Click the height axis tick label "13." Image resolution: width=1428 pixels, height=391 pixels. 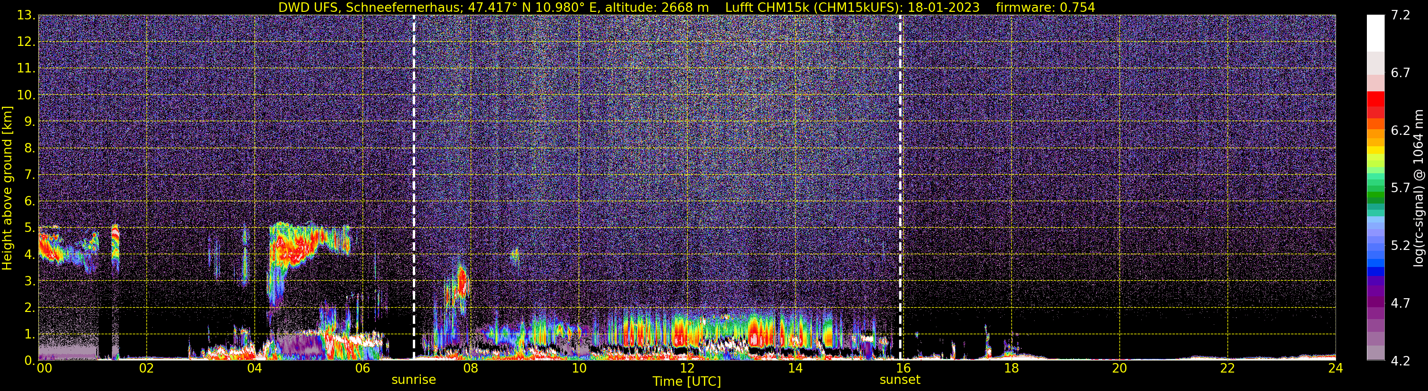point(26,15)
